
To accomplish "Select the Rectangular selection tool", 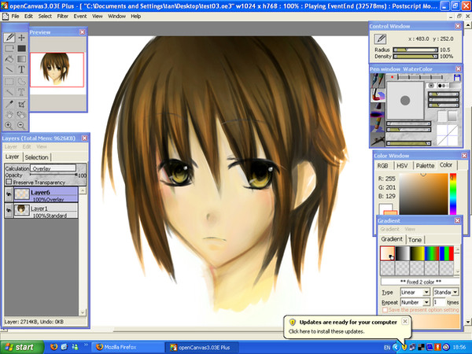I will pyautogui.click(x=9, y=81).
